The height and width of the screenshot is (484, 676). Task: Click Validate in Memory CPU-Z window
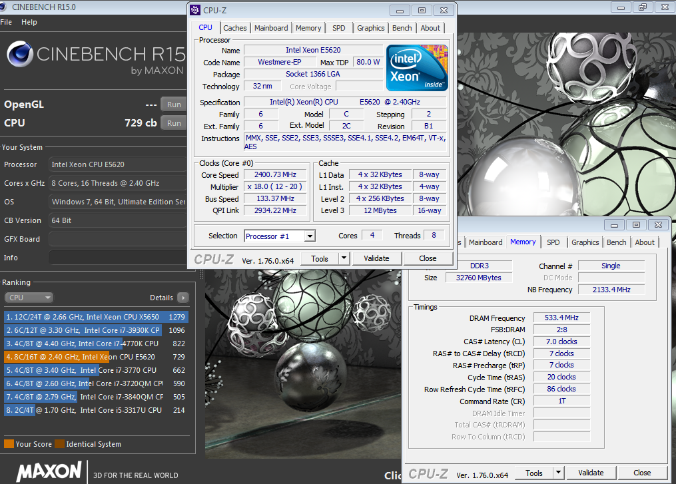(591, 473)
